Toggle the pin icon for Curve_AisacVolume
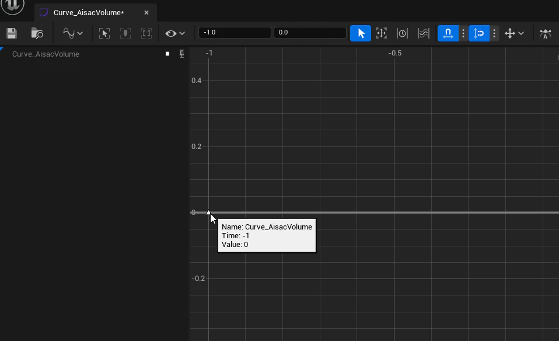The width and height of the screenshot is (559, 341). [x=181, y=54]
